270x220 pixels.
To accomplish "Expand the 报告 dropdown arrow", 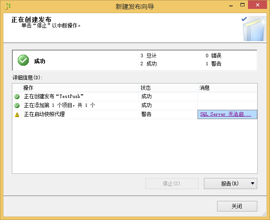I will [x=253, y=184].
